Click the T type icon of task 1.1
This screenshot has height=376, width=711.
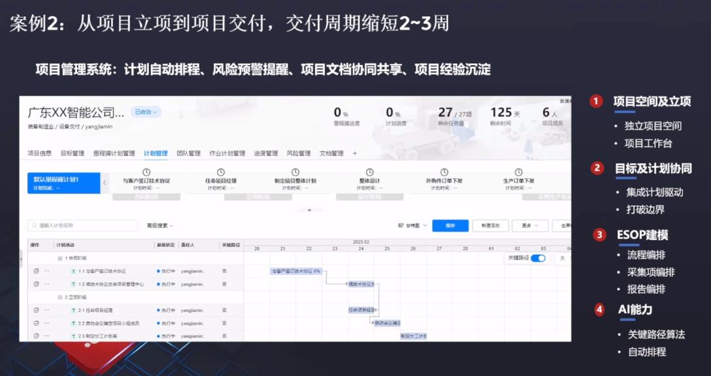[x=73, y=272]
